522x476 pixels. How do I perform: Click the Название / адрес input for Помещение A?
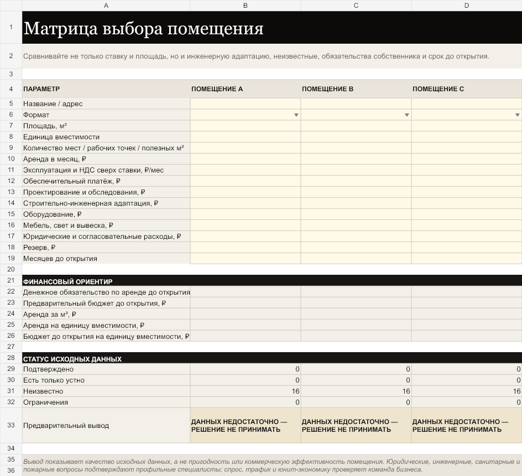click(246, 104)
